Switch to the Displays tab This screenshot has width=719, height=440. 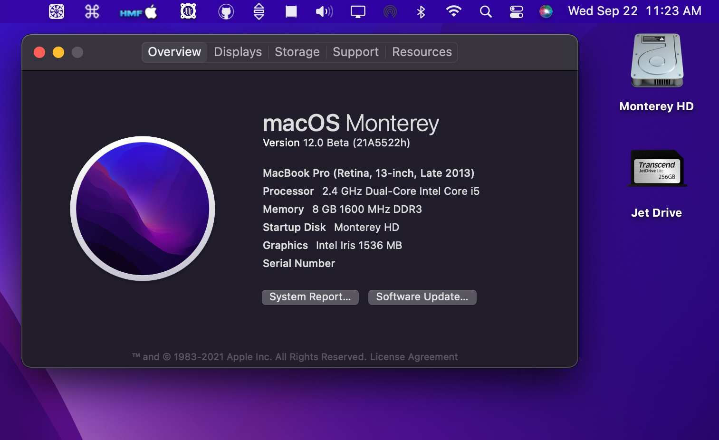238,52
